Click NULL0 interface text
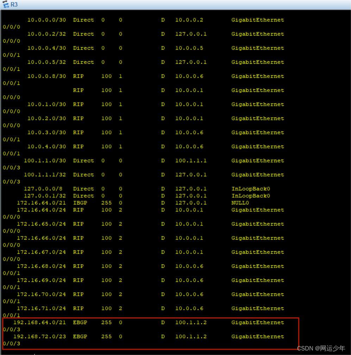This screenshot has width=351, height=355. [x=240, y=203]
